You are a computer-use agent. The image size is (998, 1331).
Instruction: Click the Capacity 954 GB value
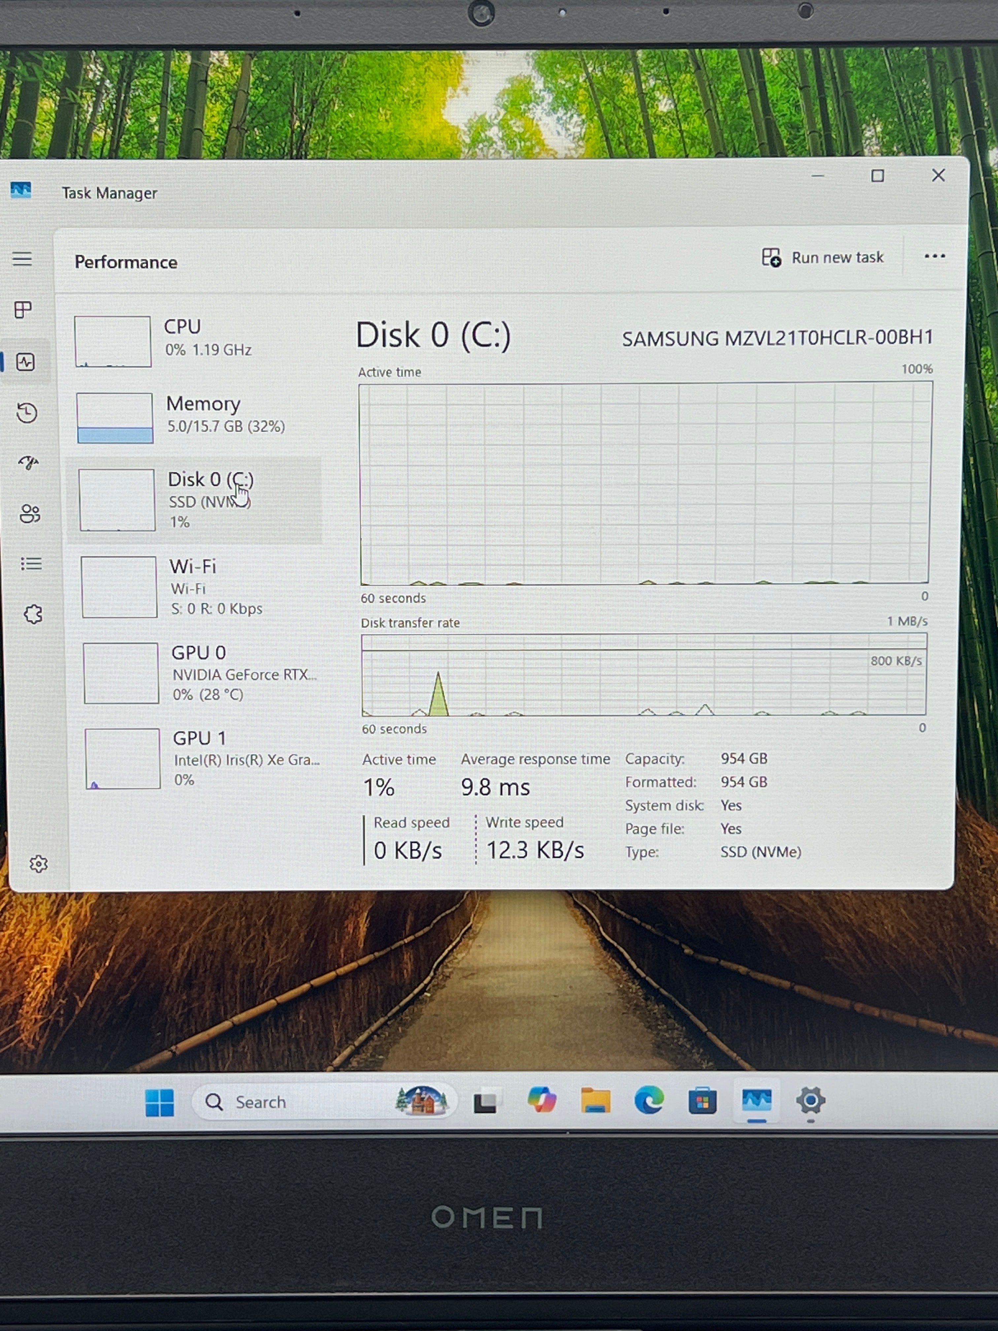(x=744, y=759)
